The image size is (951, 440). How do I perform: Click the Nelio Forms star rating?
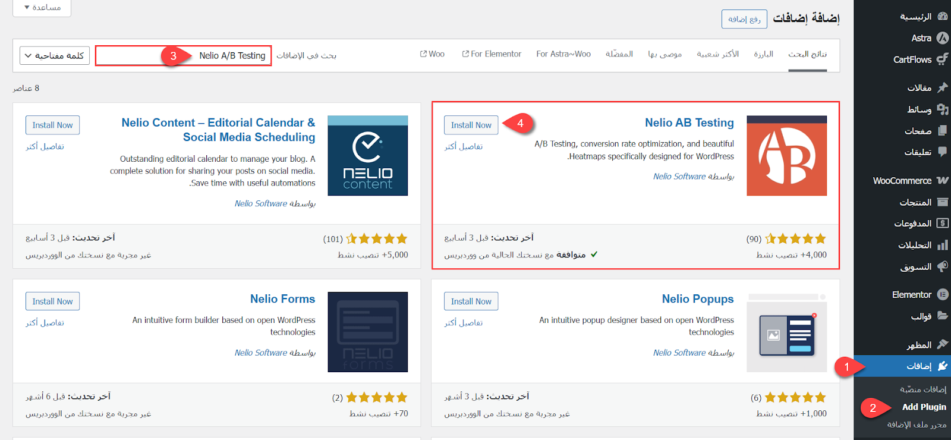click(377, 397)
